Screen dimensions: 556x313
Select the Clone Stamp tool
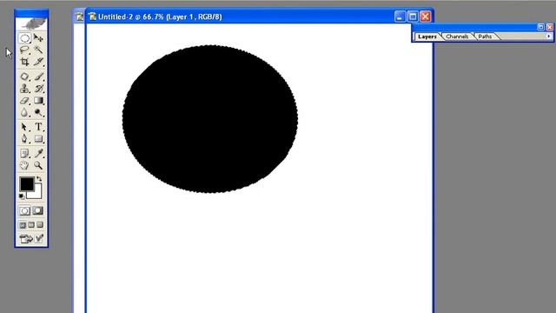click(x=24, y=89)
